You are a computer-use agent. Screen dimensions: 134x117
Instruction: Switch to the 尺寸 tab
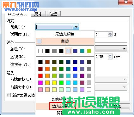(x=38, y=14)
